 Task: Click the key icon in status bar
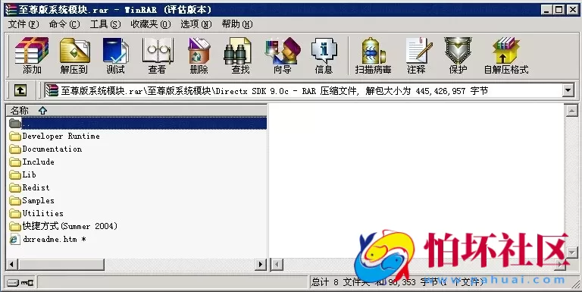point(27,283)
